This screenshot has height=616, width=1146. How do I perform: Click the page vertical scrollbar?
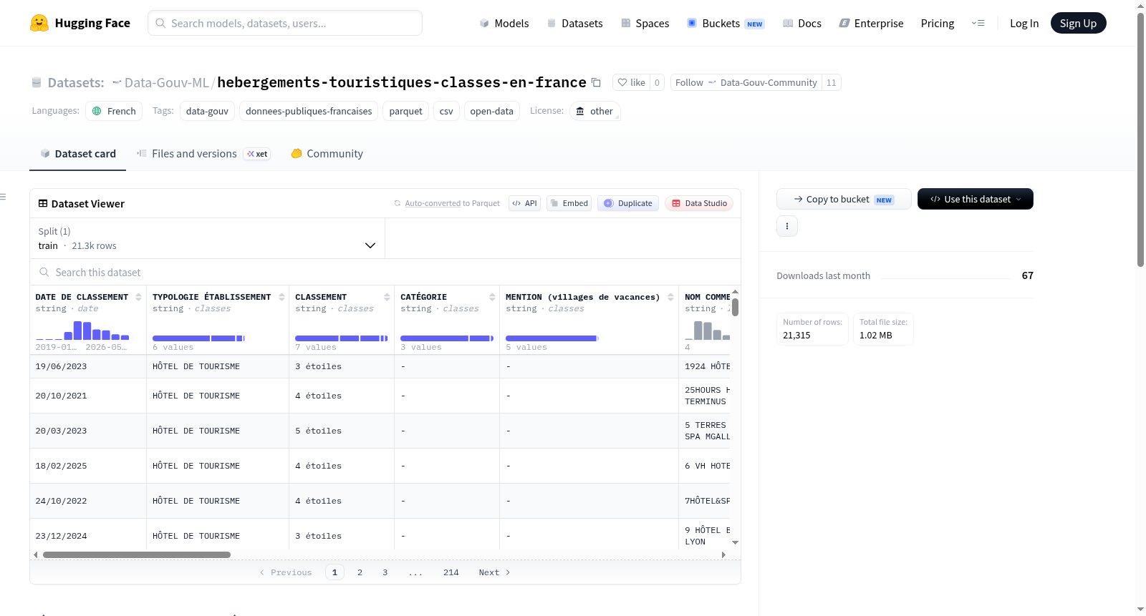tap(1140, 140)
